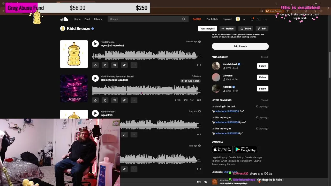Edit the ingest (m4) track
The height and width of the screenshot is (186, 331).
(x=124, y=135)
